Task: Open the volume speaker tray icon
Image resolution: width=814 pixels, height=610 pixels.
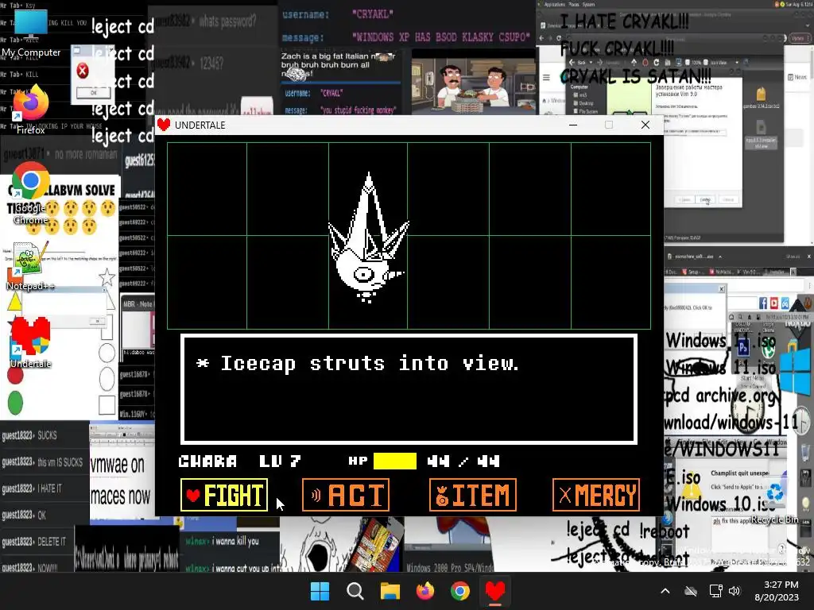Action: pyautogui.click(x=734, y=591)
